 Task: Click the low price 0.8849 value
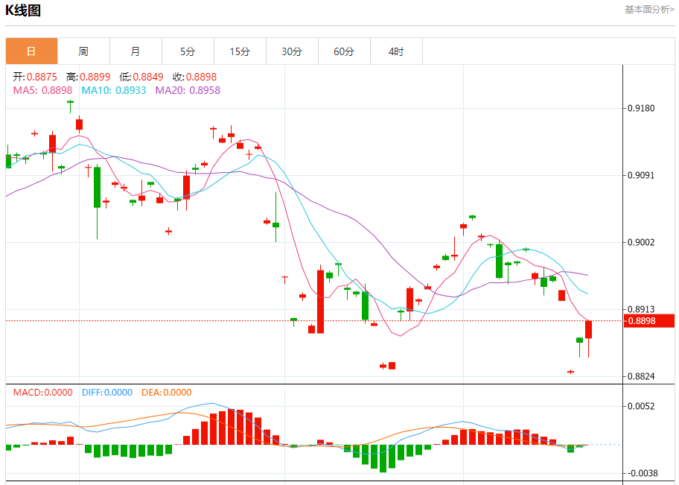tap(148, 77)
